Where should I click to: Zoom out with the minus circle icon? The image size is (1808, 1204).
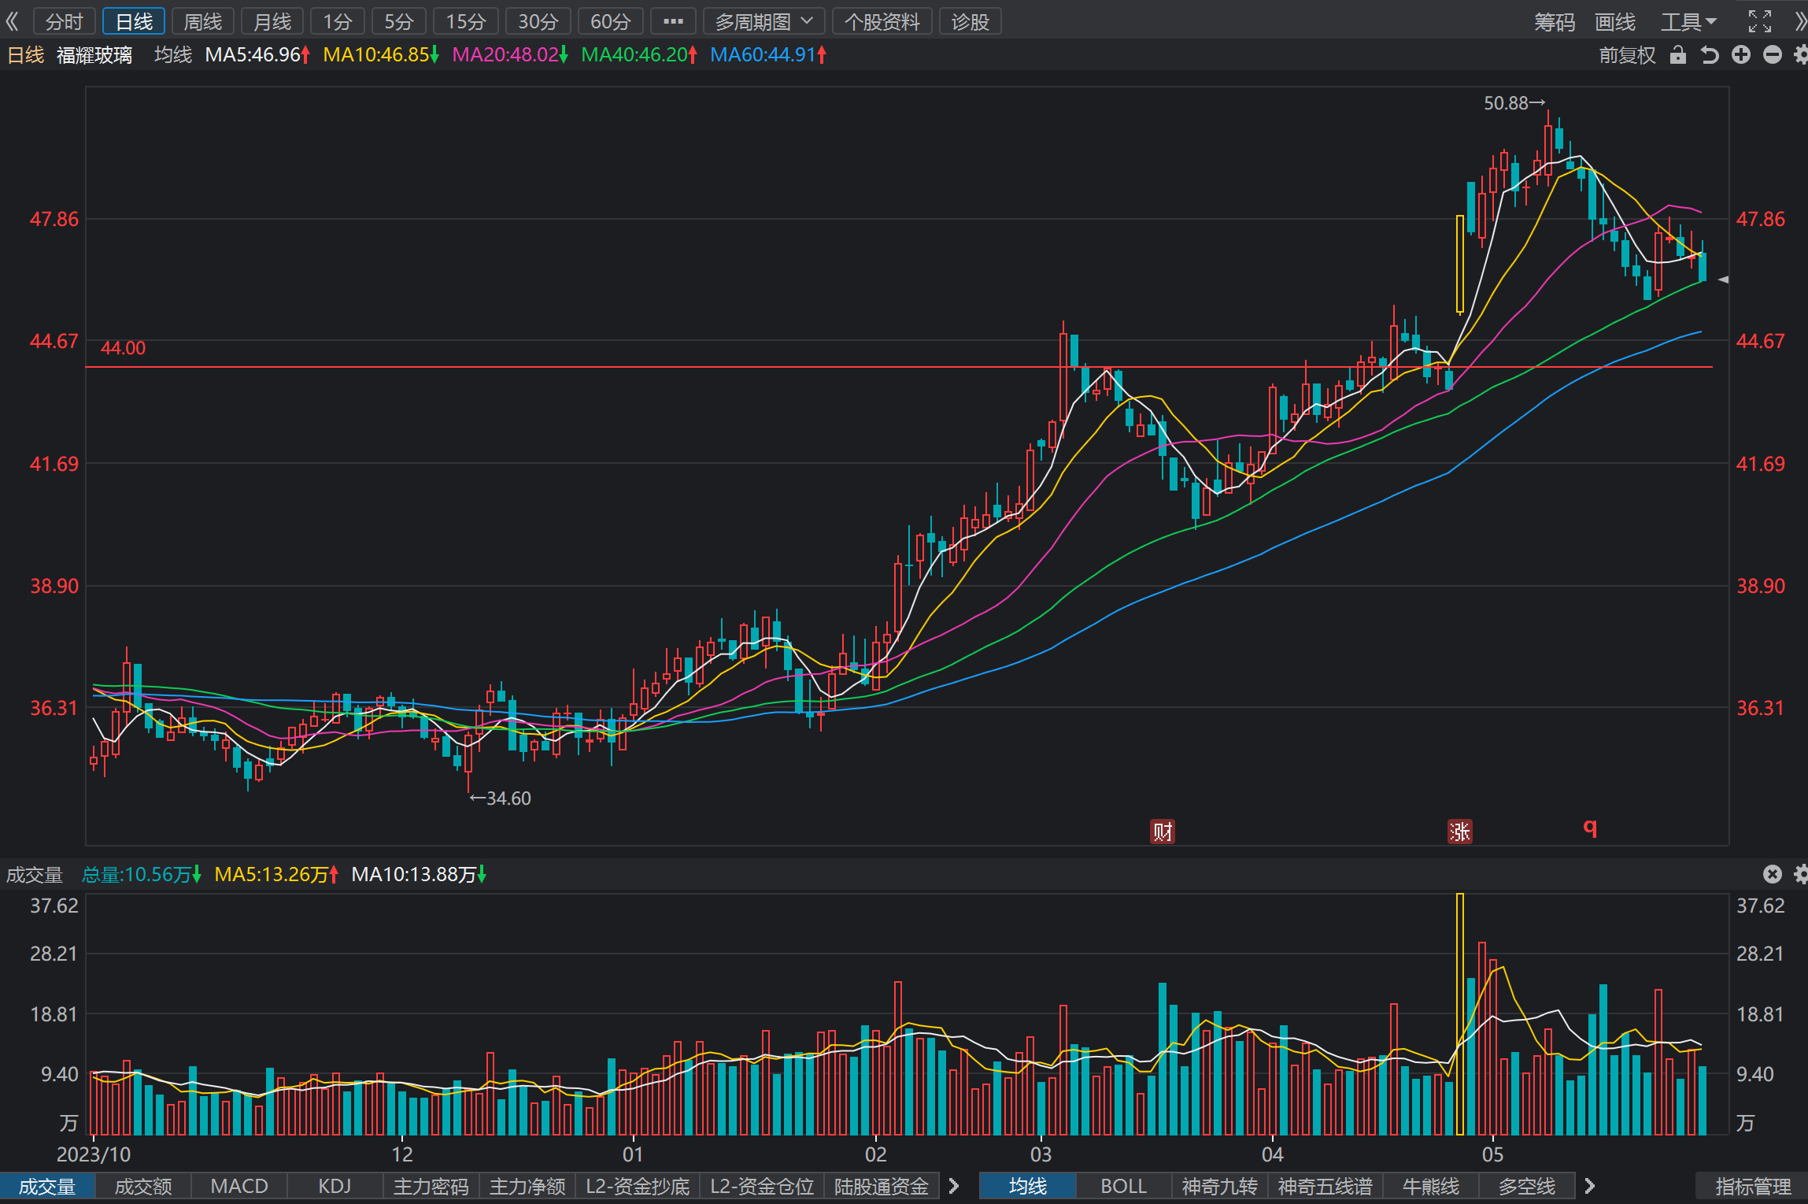click(1773, 55)
